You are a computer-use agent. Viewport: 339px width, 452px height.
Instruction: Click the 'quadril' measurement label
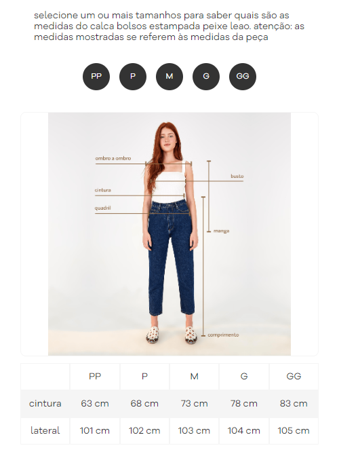[x=103, y=208]
